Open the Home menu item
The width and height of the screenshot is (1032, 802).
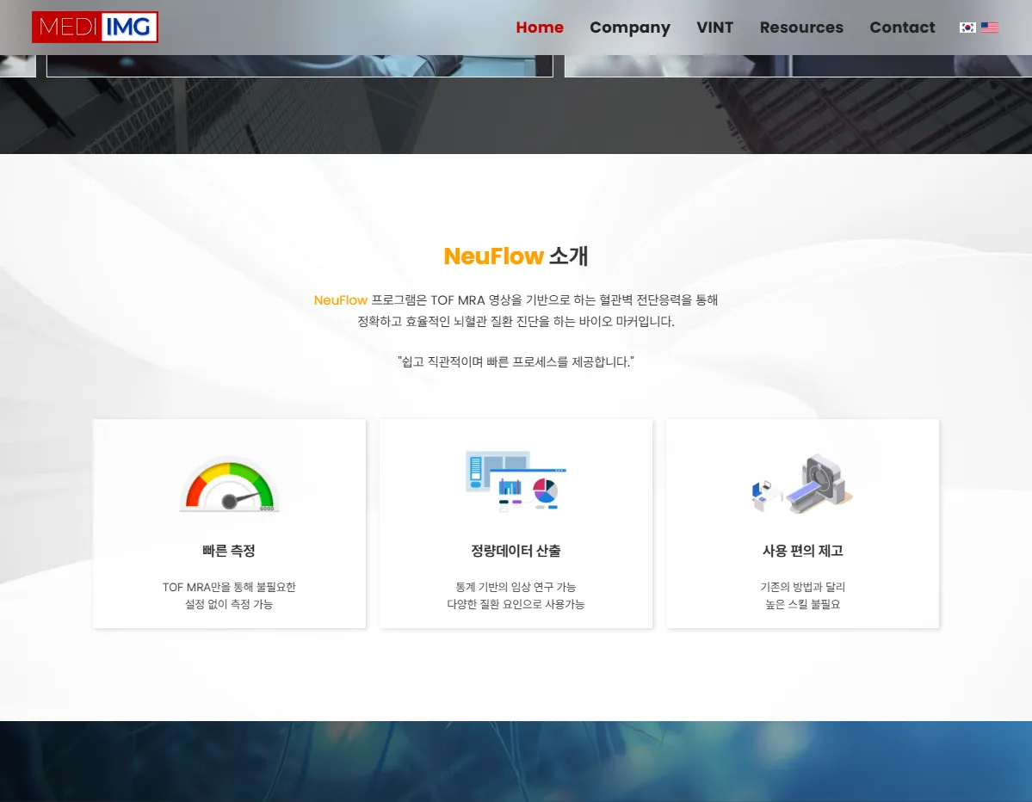540,28
